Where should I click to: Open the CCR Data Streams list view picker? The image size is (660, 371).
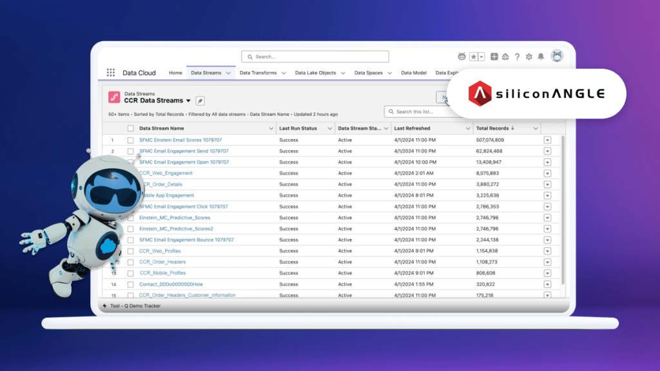click(x=189, y=101)
